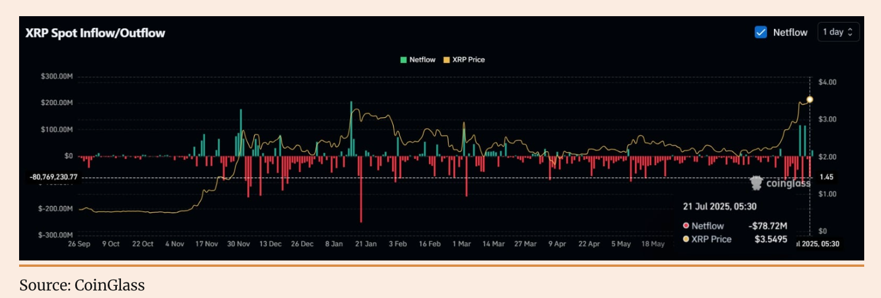Click the $4.00 price axis label
The height and width of the screenshot is (298, 881).
click(x=828, y=82)
